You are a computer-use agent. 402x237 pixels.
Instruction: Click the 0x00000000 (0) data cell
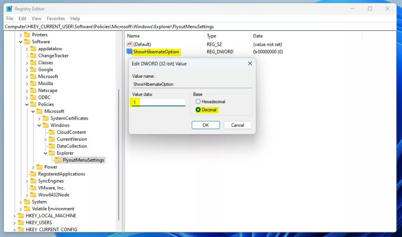pyautogui.click(x=268, y=52)
